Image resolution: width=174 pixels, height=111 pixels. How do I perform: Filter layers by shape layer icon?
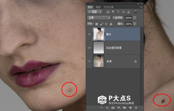[x=124, y=12]
